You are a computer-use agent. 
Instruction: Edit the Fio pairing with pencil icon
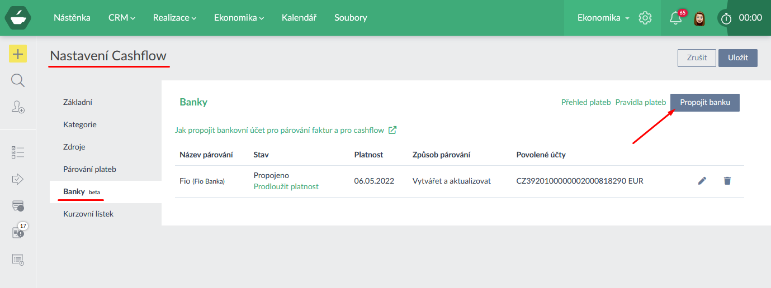coord(702,181)
